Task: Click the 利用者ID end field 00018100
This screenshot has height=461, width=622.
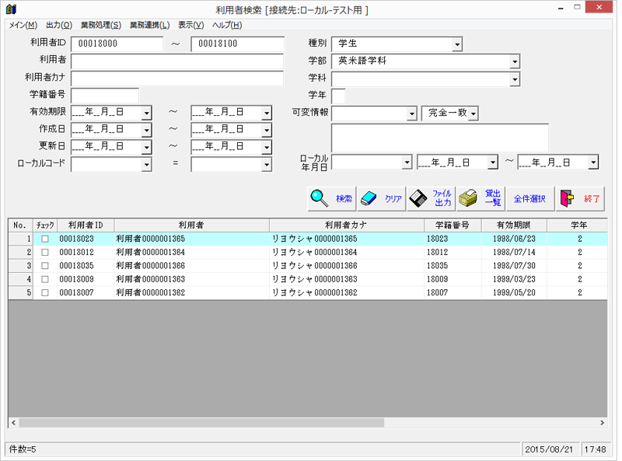Action: click(237, 44)
